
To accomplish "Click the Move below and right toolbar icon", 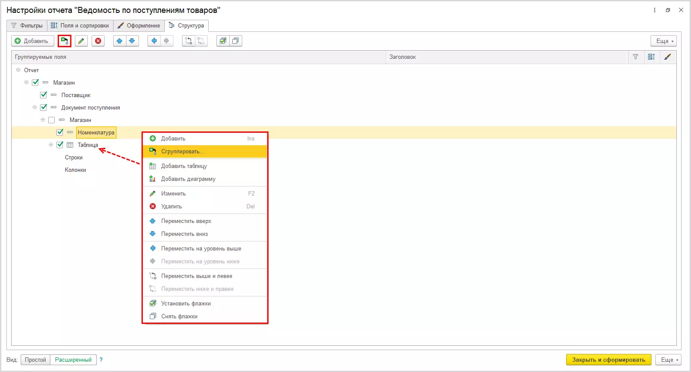I will click(x=201, y=41).
